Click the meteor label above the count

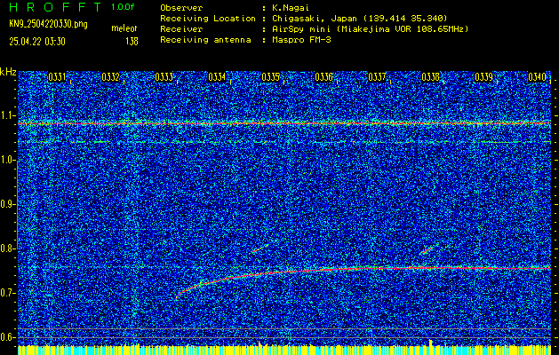pyautogui.click(x=124, y=28)
